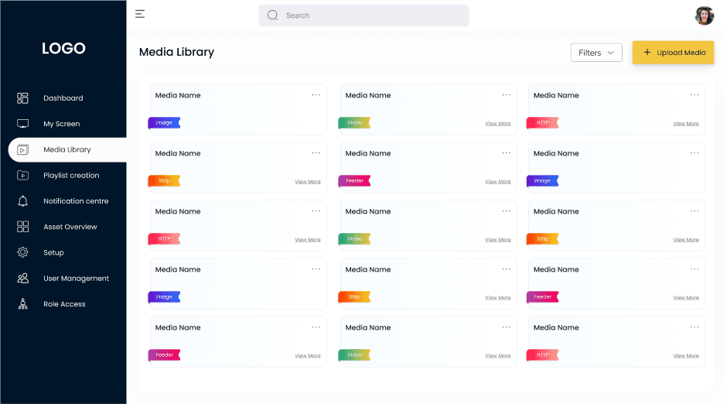Open three-dot menu on first Image card
This screenshot has width=727, height=404.
click(x=316, y=94)
